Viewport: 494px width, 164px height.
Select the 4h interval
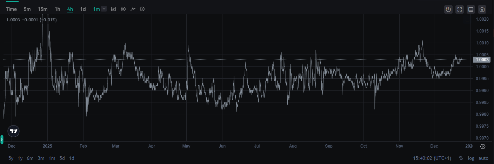coord(70,9)
